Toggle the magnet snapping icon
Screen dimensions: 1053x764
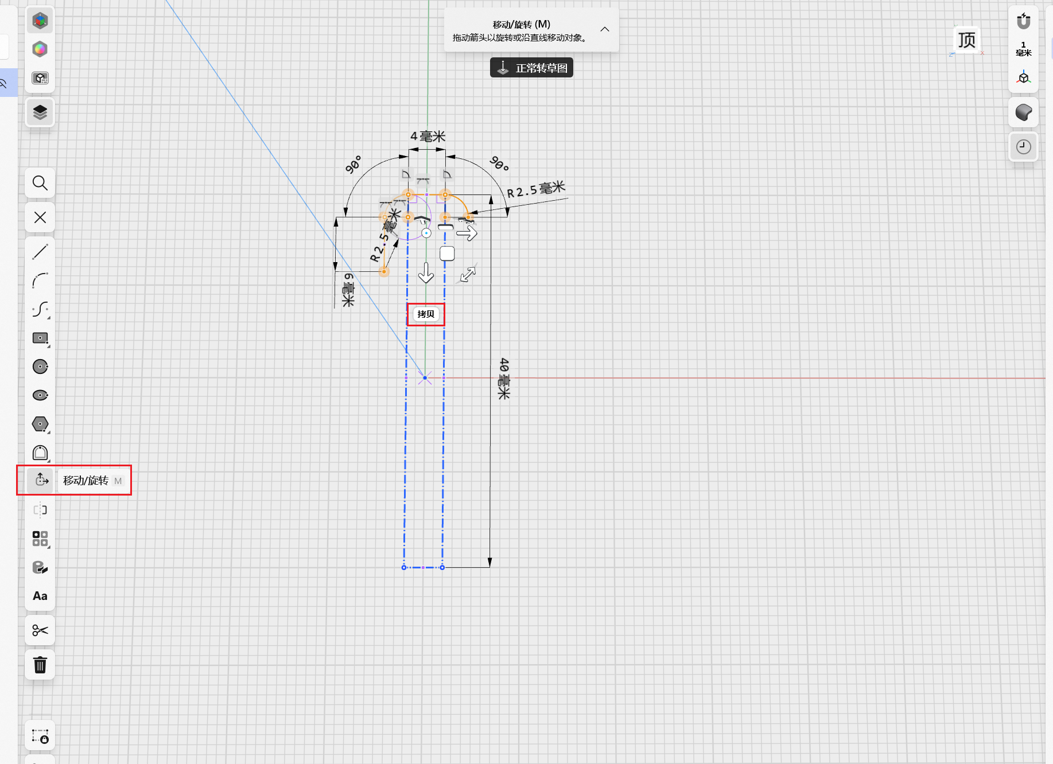click(1024, 21)
